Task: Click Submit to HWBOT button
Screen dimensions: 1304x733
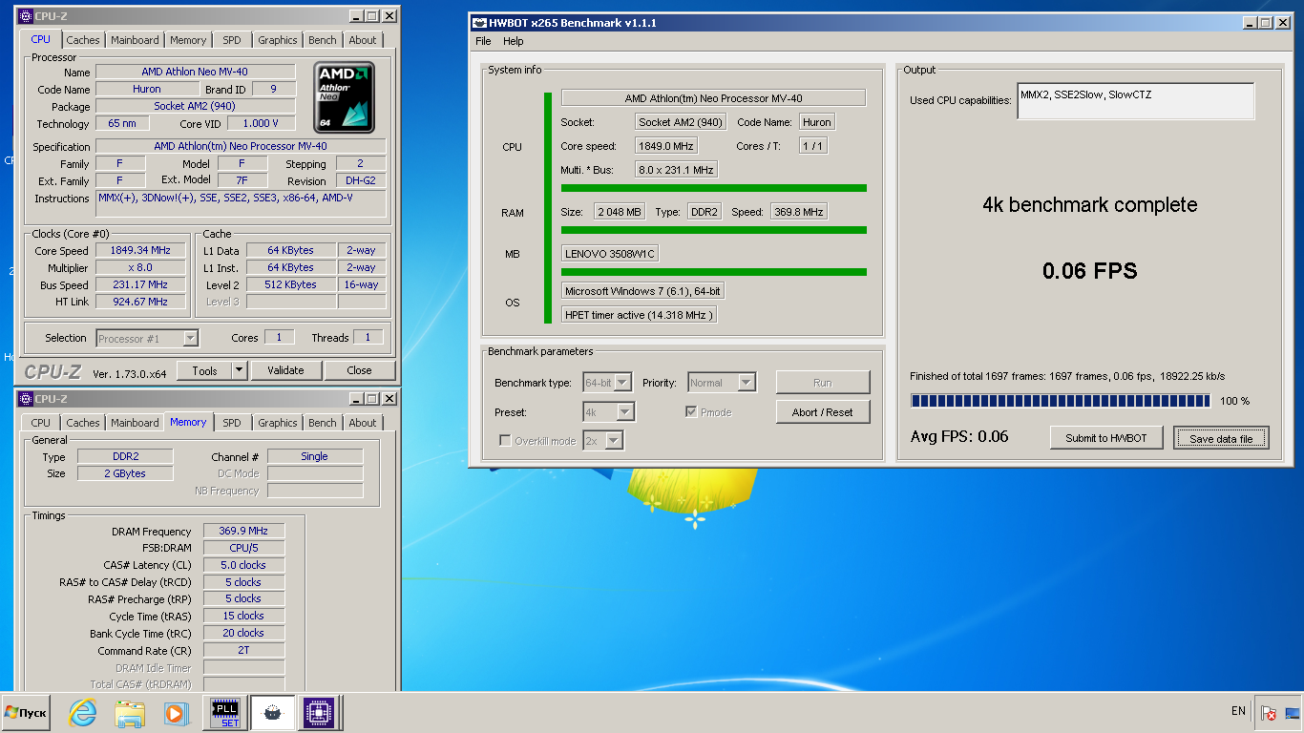Action: (1106, 438)
